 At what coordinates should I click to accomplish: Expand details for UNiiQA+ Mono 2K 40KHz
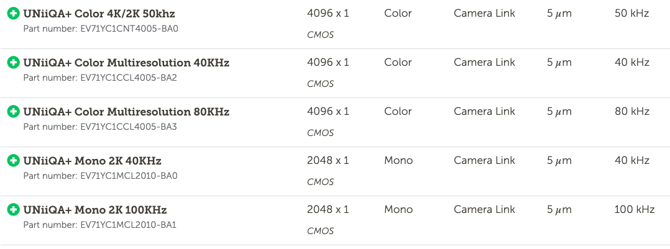[13, 161]
